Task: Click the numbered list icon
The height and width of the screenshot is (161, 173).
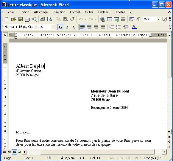Action: (112, 27)
